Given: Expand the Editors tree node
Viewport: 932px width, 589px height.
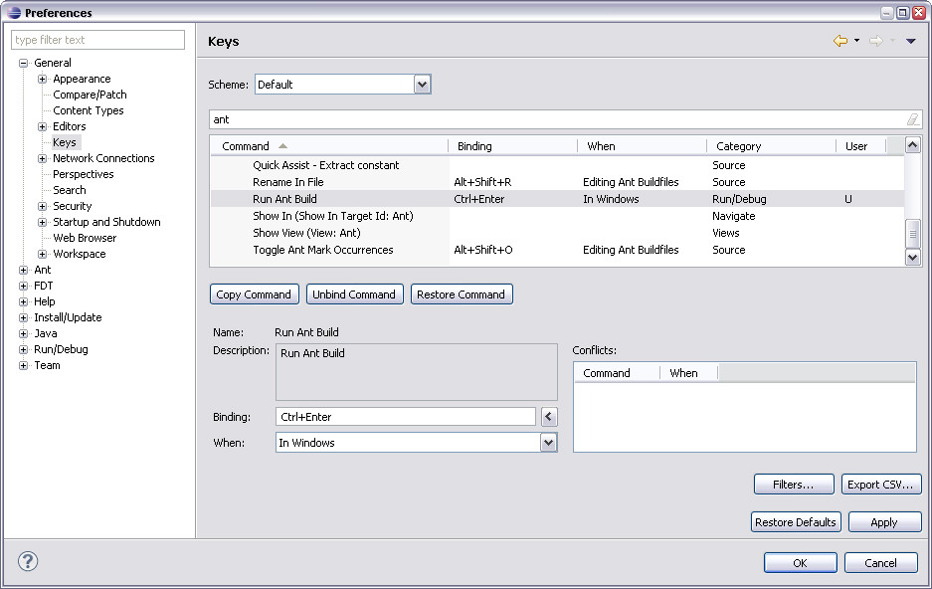Looking at the screenshot, I should pos(42,126).
